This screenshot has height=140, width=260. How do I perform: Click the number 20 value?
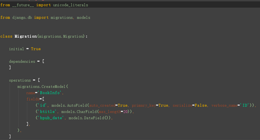(125, 112)
